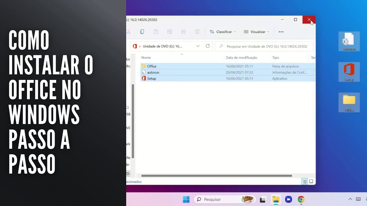Click the Unidade de DVD (G:) breadcrumb

(162, 46)
